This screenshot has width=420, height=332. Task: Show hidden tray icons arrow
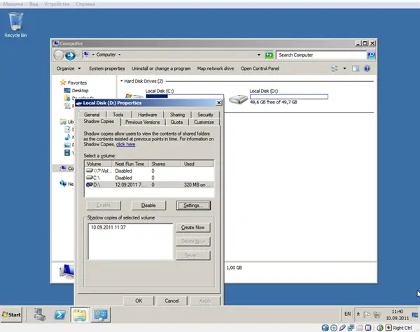[358, 315]
